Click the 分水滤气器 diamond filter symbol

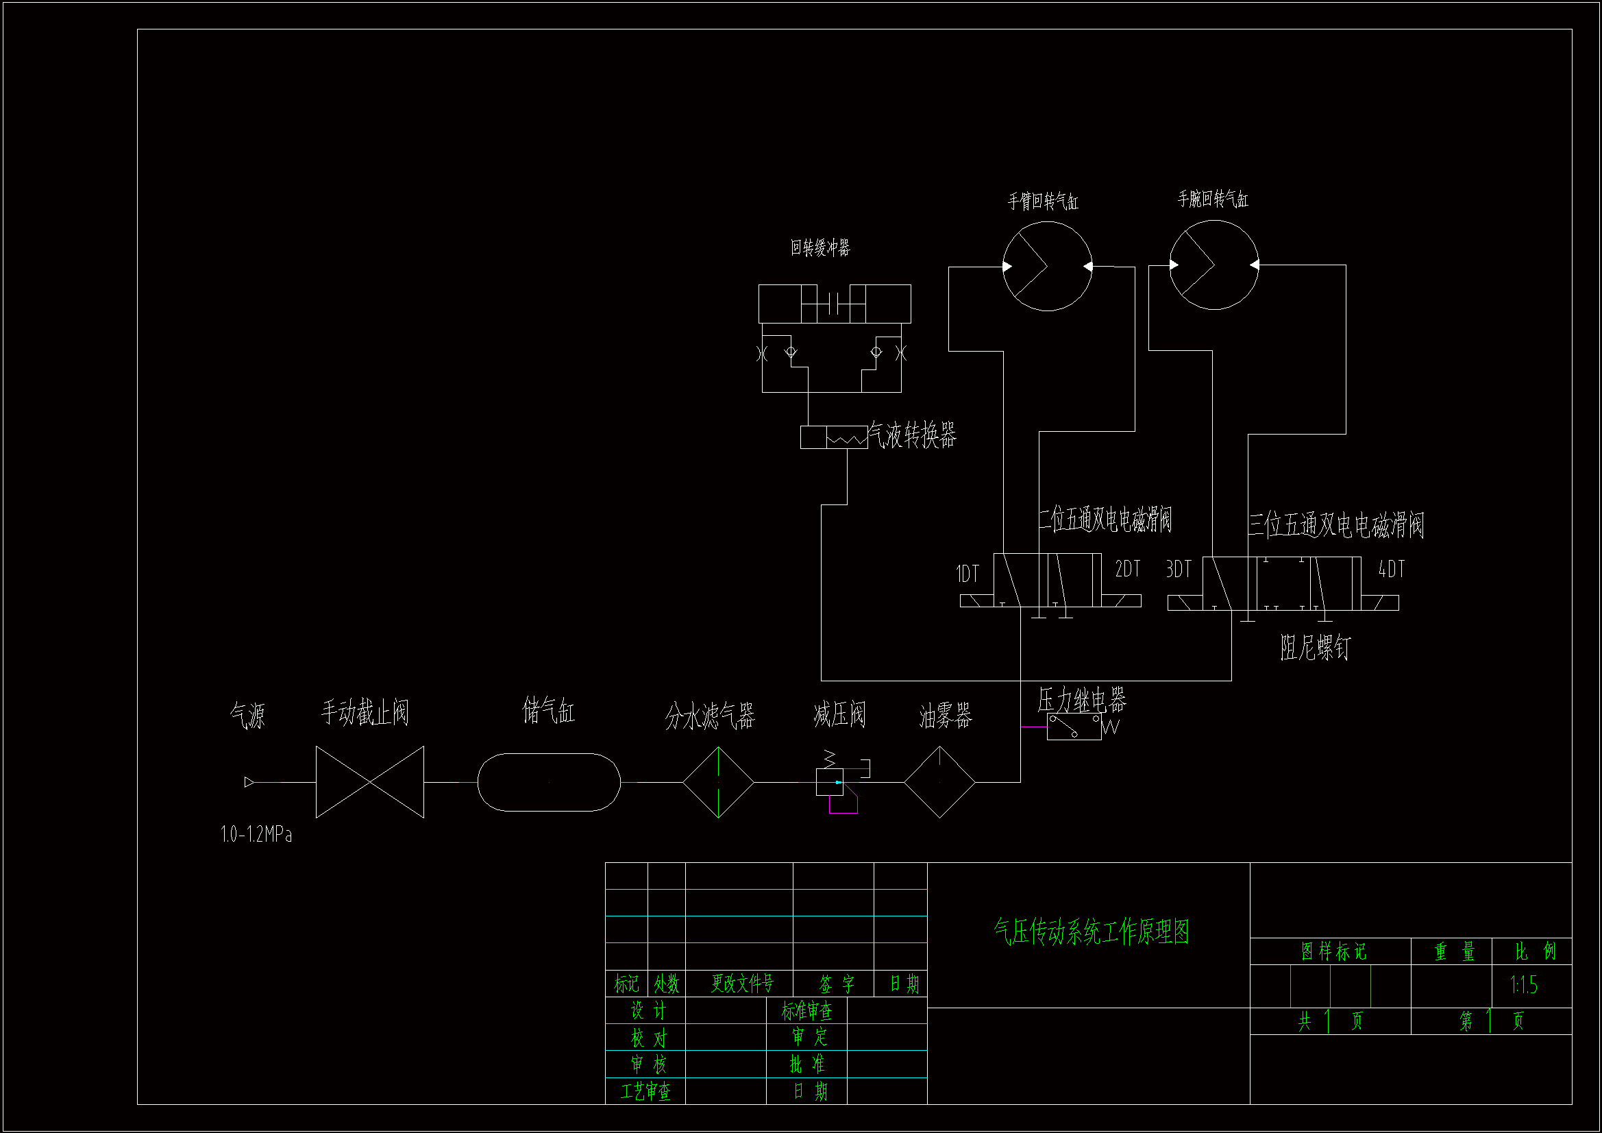[718, 782]
